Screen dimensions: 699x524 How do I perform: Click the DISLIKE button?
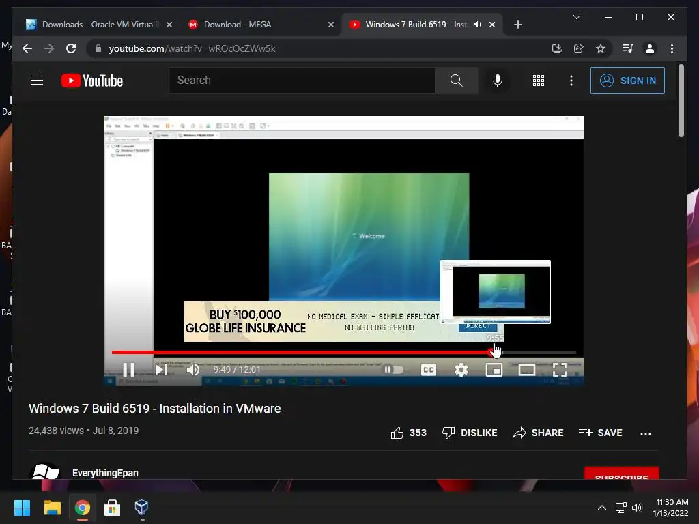click(470, 433)
